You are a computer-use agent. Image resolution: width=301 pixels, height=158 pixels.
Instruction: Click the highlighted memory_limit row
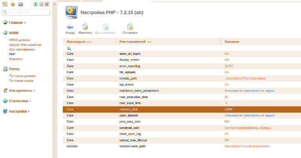[182, 109]
